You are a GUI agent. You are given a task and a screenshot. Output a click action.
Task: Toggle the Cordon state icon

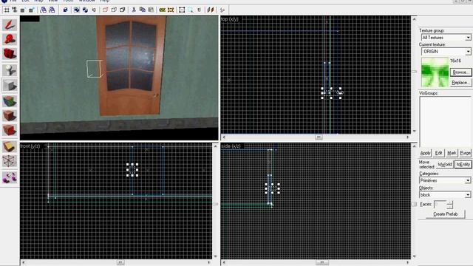click(x=162, y=10)
